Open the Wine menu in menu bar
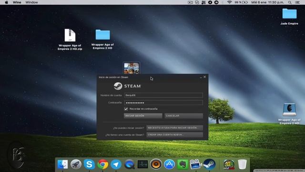 tap(17, 2)
